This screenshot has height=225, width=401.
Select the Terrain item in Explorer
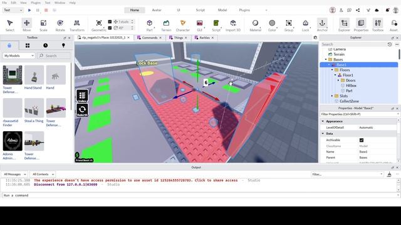339,54
